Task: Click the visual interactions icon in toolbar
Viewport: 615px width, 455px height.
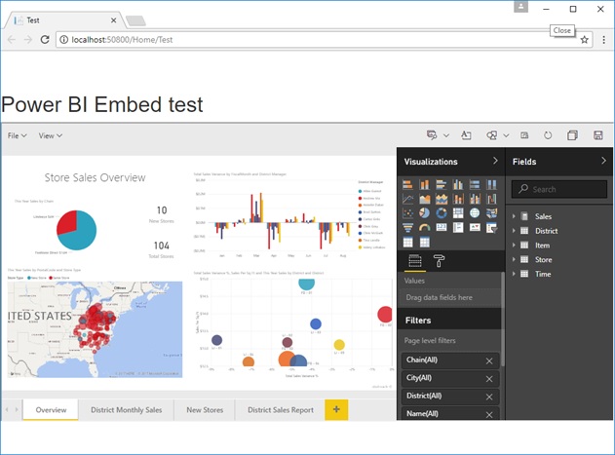Action: 524,135
